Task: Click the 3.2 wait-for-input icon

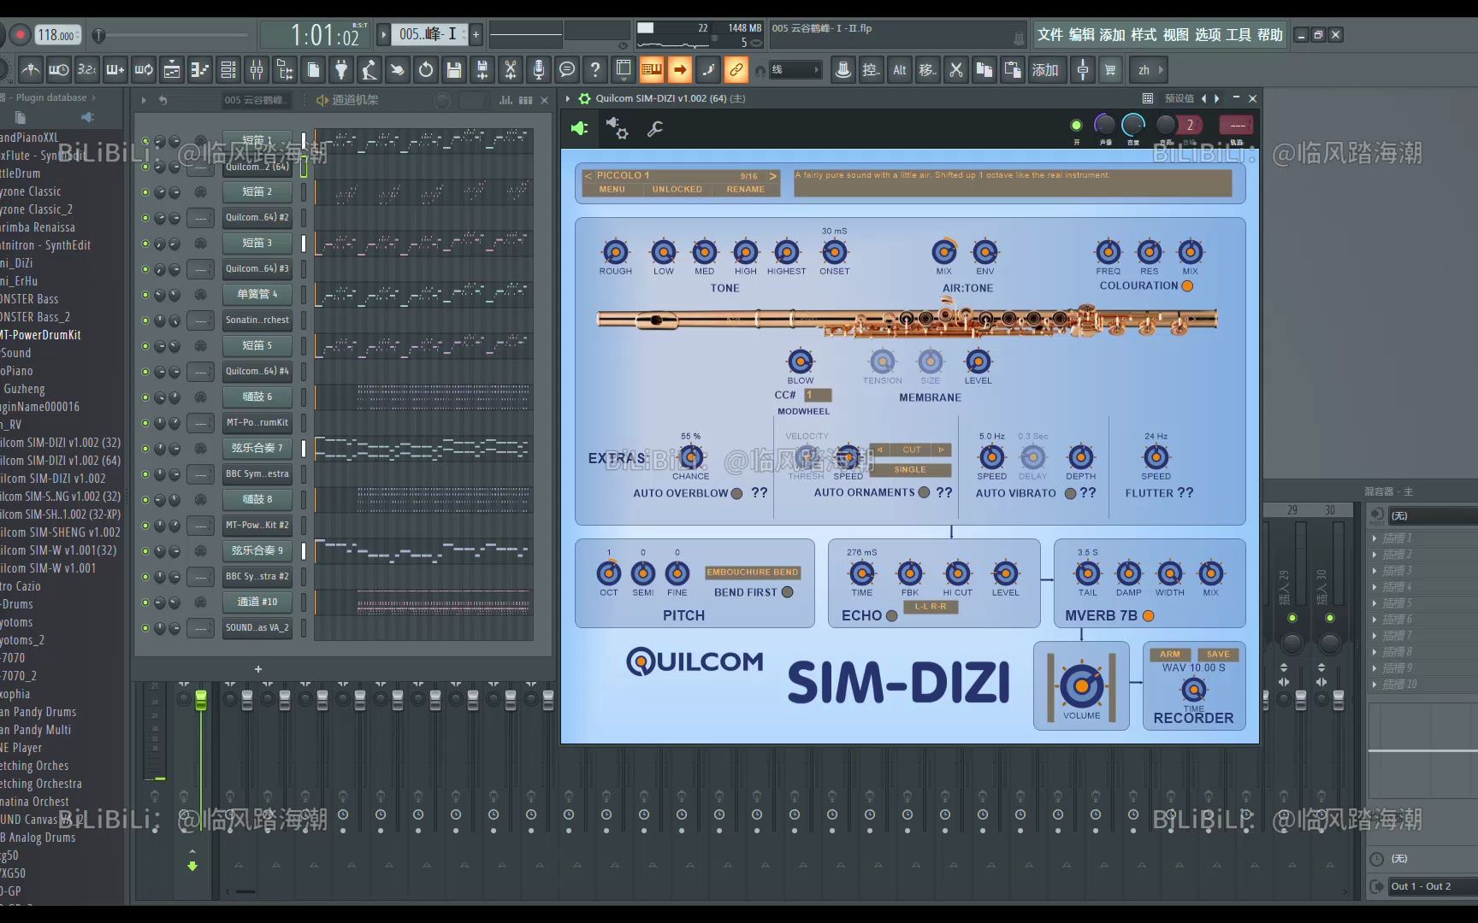Action: [x=87, y=70]
